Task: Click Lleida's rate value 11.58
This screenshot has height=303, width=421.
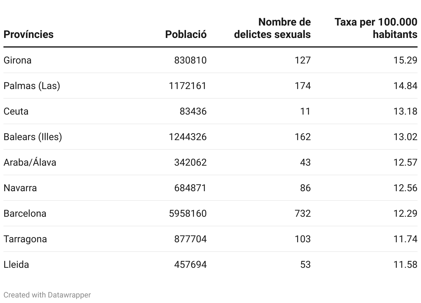Action: (x=405, y=264)
